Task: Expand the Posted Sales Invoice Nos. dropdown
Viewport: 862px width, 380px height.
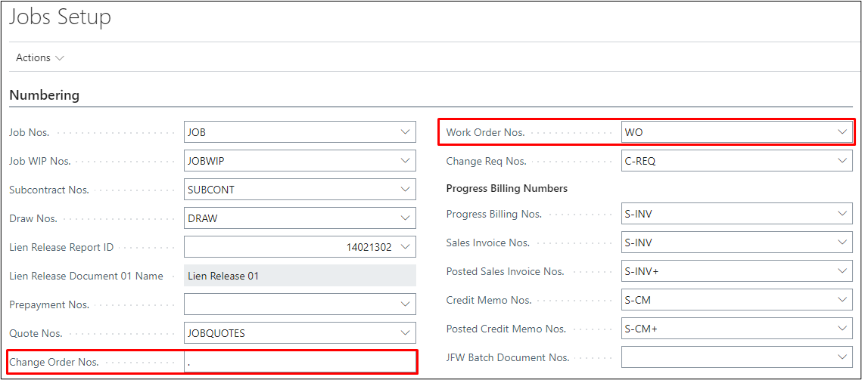Action: [842, 271]
